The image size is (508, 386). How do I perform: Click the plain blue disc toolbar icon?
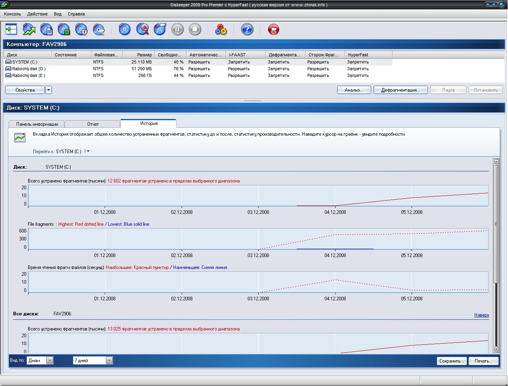coord(125,29)
